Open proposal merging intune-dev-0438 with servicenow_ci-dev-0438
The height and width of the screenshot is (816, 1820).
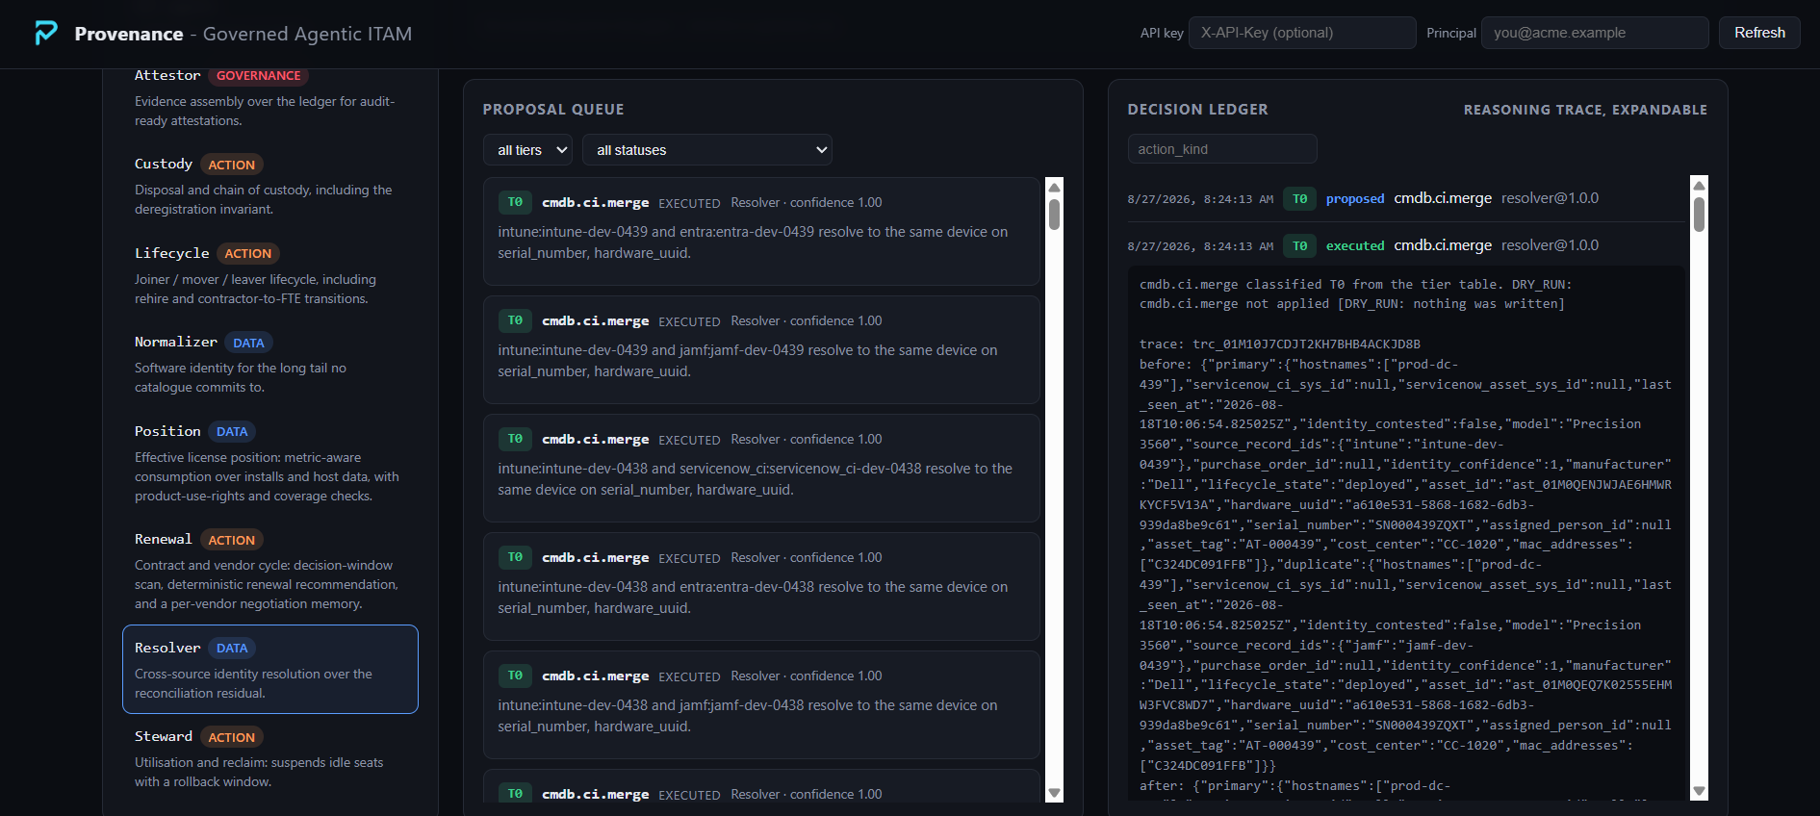pos(761,468)
